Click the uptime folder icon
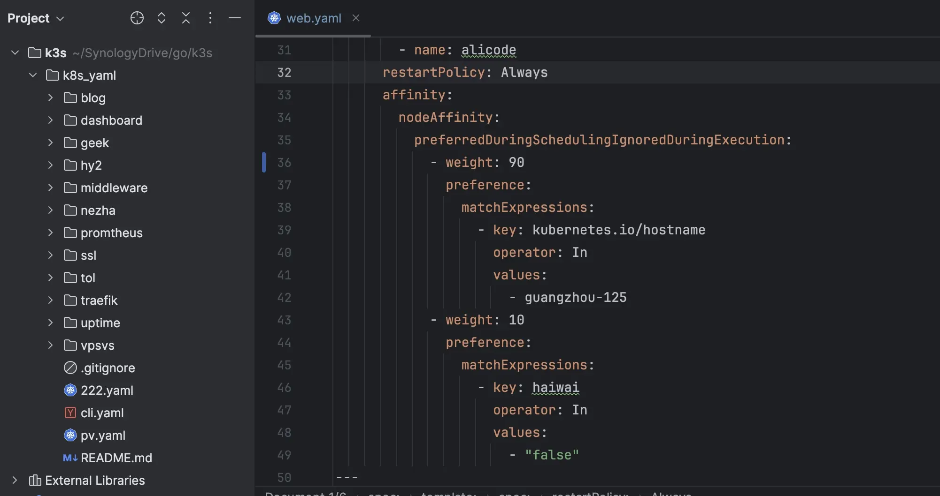The width and height of the screenshot is (940, 496). point(70,323)
